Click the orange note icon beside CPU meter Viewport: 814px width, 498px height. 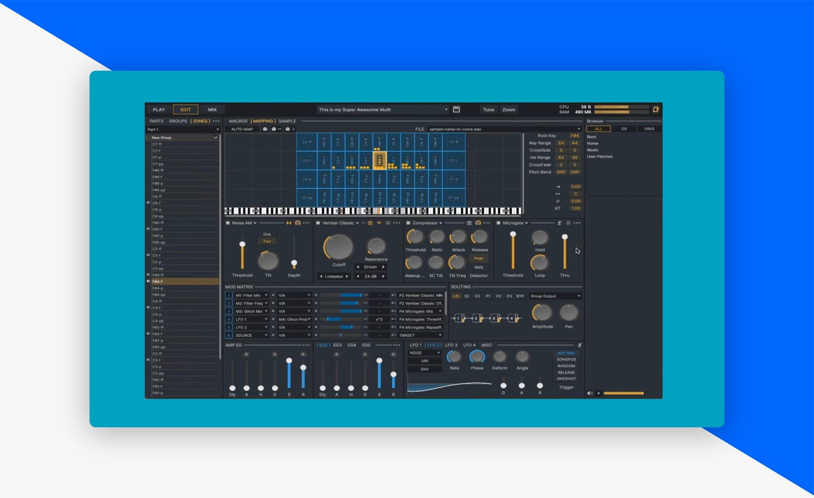[656, 109]
